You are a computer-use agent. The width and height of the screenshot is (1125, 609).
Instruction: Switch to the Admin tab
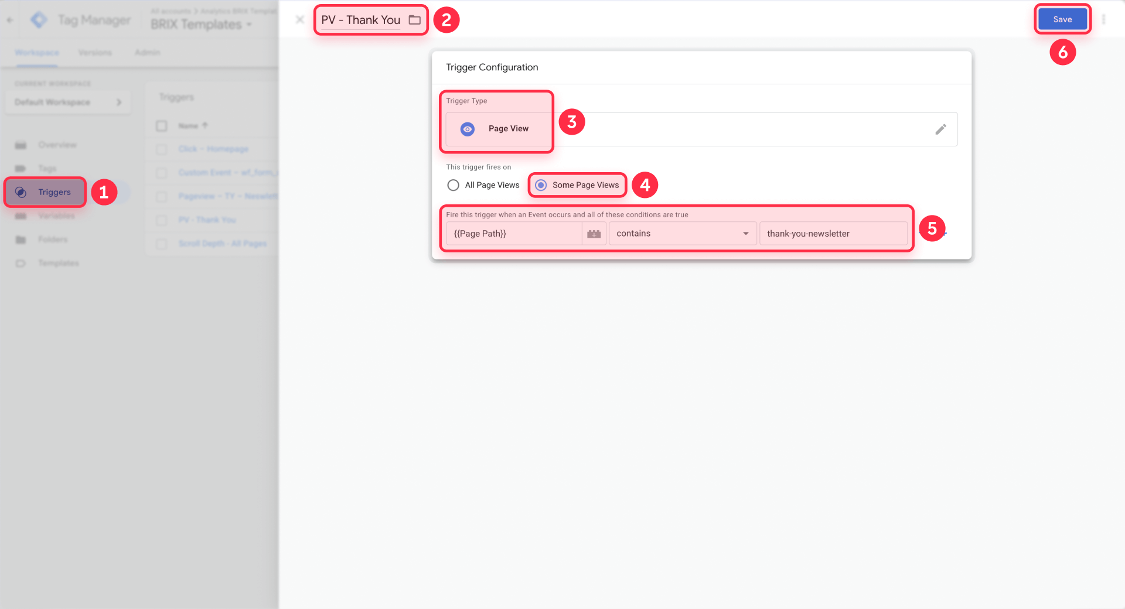click(x=147, y=52)
